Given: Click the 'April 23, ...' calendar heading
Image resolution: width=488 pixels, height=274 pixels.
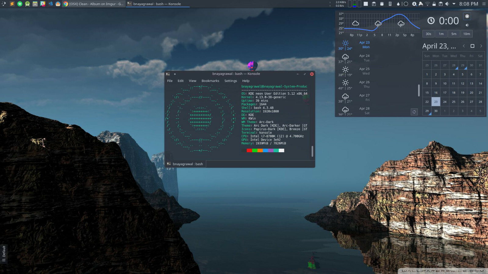Looking at the screenshot, I should click(439, 46).
